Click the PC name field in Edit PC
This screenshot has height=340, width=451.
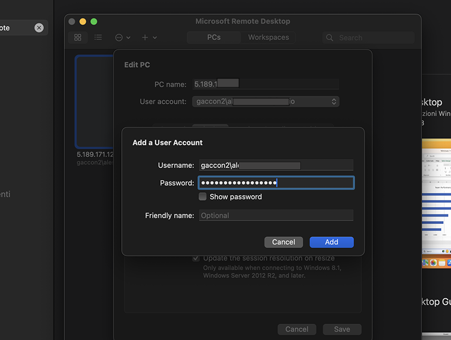pos(266,84)
